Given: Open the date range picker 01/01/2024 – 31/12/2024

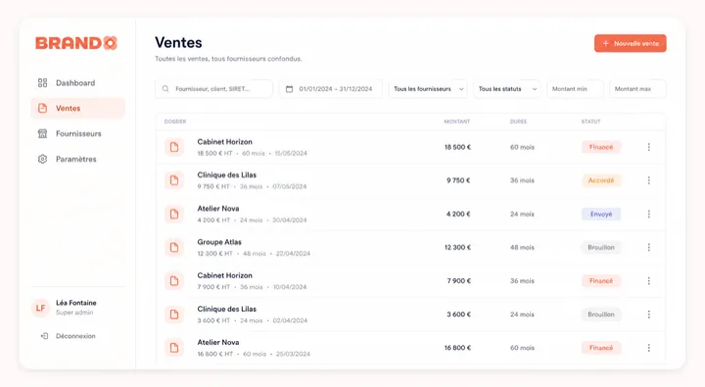Looking at the screenshot, I should [x=331, y=88].
